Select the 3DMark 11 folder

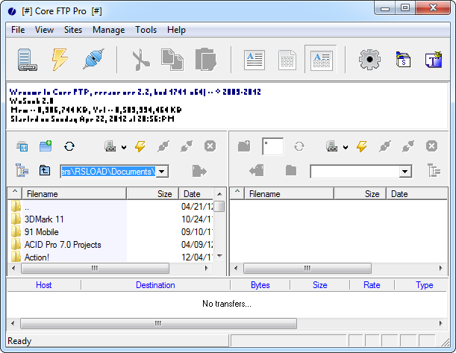tap(44, 219)
